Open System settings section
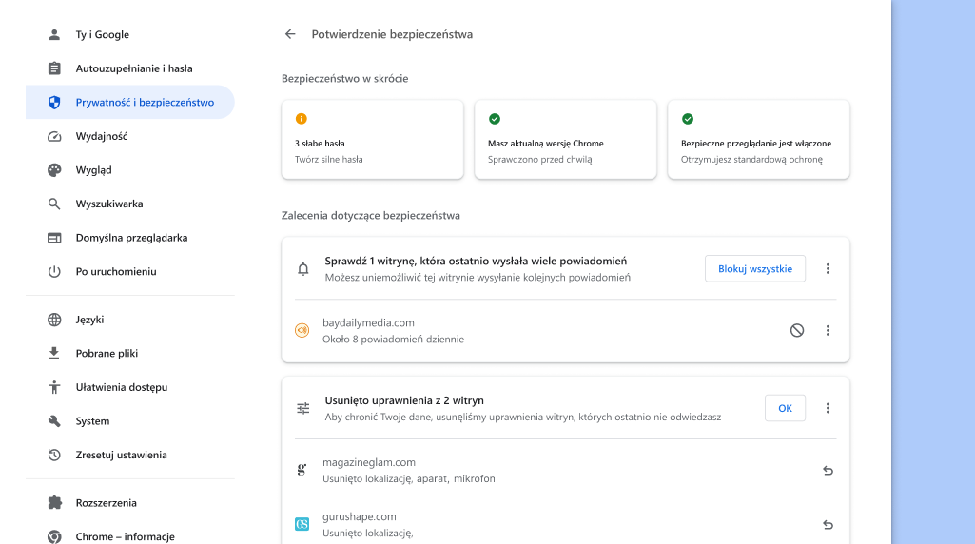 tap(130, 421)
